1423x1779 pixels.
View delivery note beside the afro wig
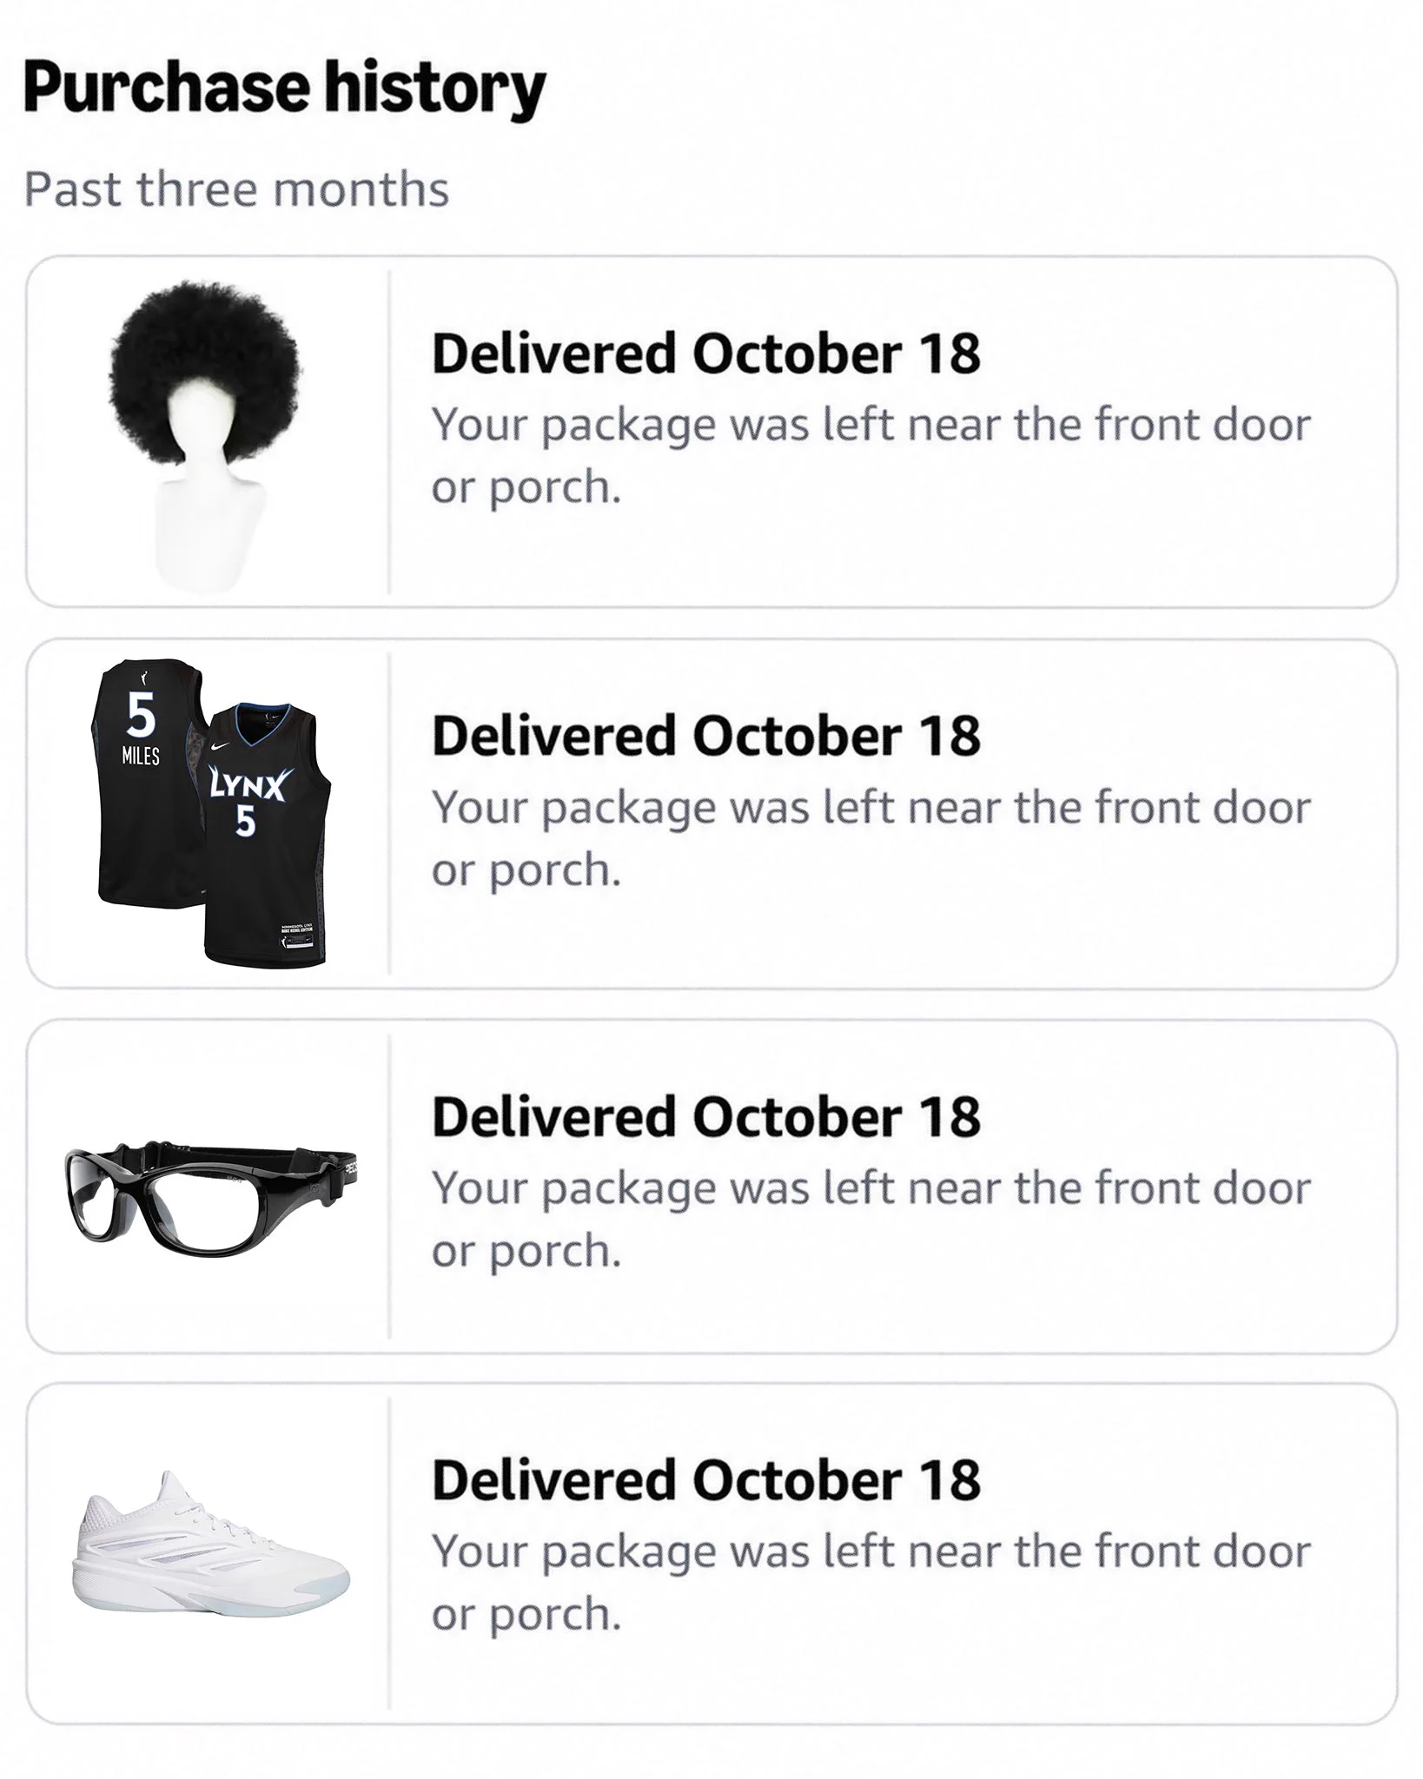coord(871,456)
